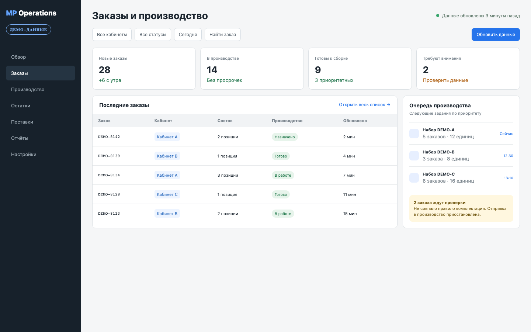Viewport: 531px width, 332px height.
Task: Click the Набор DEMO-C item icon
Action: 414,178
